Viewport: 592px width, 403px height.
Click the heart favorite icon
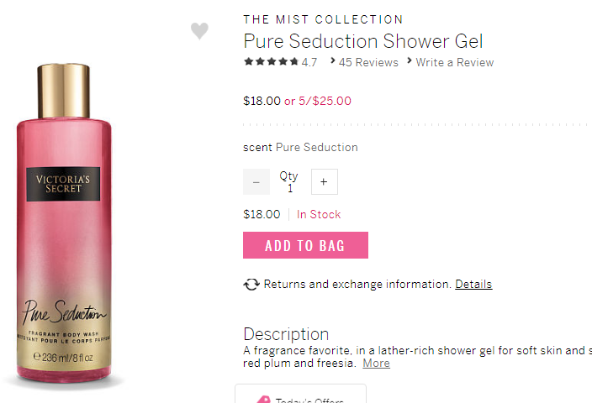(199, 31)
